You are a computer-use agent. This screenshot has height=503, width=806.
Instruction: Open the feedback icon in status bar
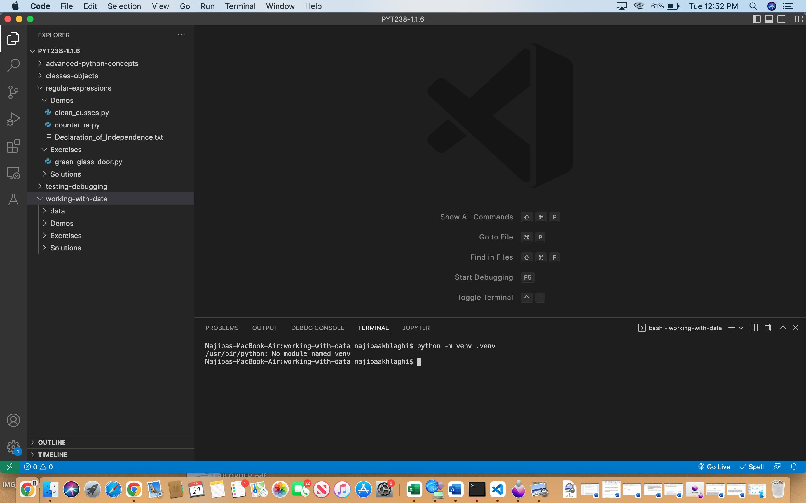[777, 467]
